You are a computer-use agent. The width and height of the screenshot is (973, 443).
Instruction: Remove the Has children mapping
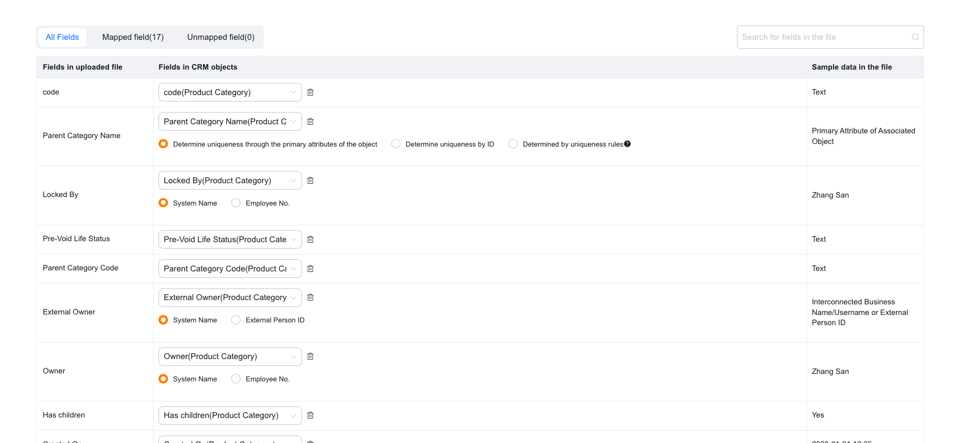click(x=311, y=415)
